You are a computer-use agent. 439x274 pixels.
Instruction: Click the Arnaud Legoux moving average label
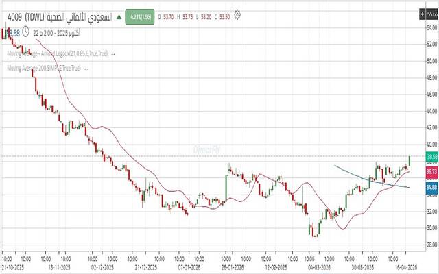coord(58,53)
